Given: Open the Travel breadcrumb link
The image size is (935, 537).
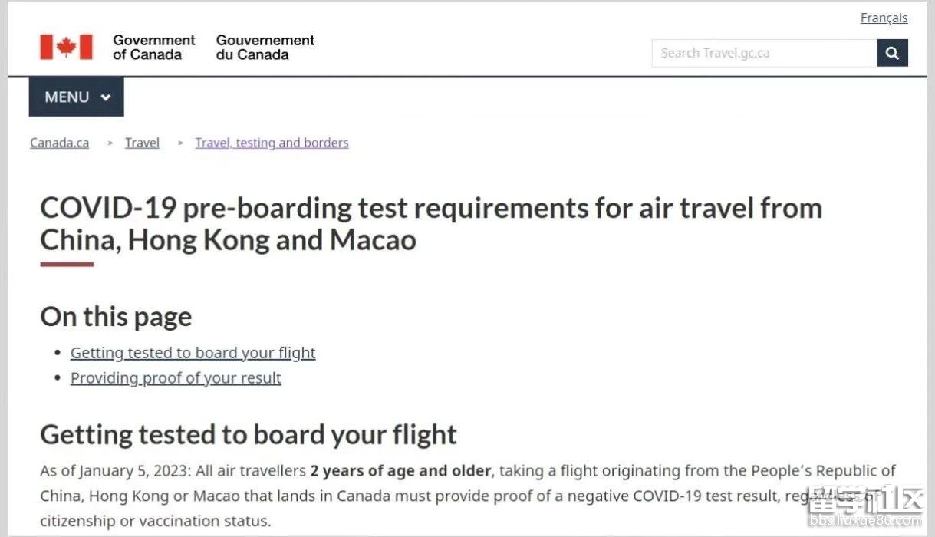Looking at the screenshot, I should [142, 143].
